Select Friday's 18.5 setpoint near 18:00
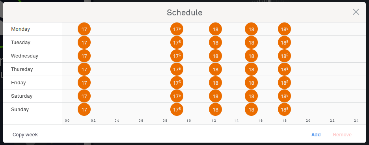 [285, 83]
